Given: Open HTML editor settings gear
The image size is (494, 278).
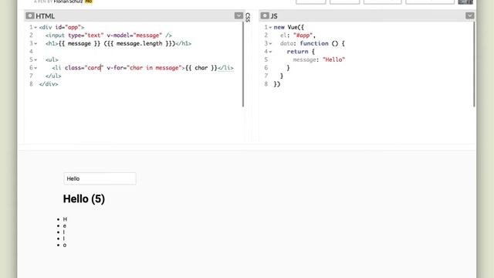Looking at the screenshot, I should (x=30, y=15).
